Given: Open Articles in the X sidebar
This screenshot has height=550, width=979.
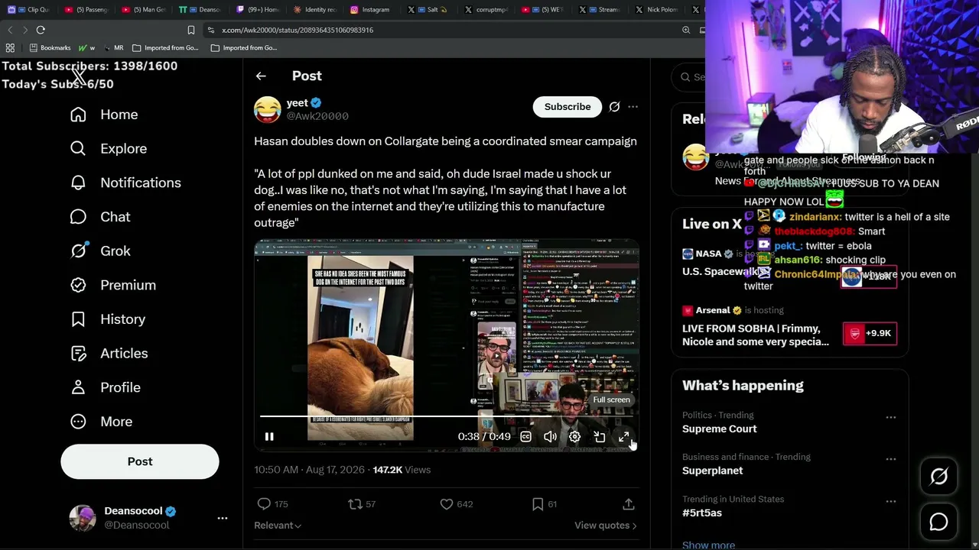Looking at the screenshot, I should click(109, 353).
